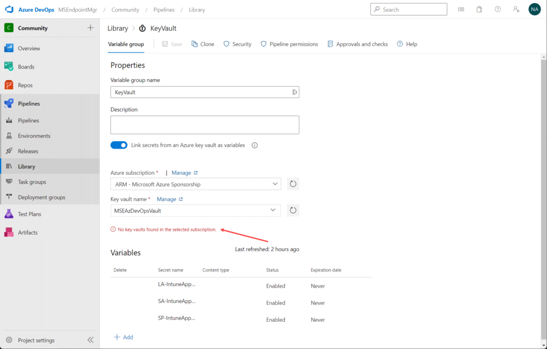Screen dimensions: 547x349
Task: Refresh the Azure subscription list
Action: (x=293, y=184)
